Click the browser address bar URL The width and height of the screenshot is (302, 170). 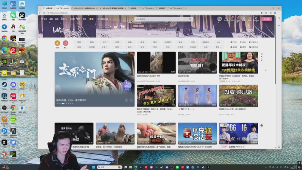(59, 13)
